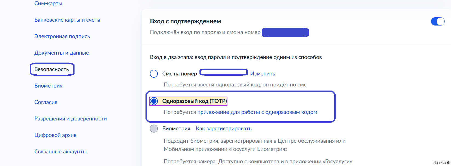The width and height of the screenshot is (451, 166).
Task: Toggle the Вход с подтверждением switch
Action: click(x=438, y=21)
